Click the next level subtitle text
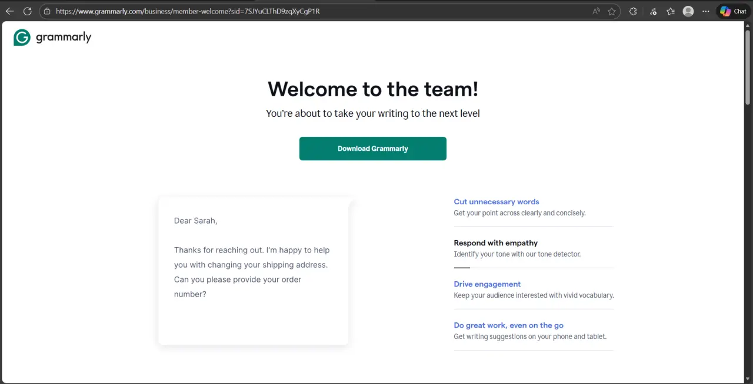 pyautogui.click(x=373, y=113)
